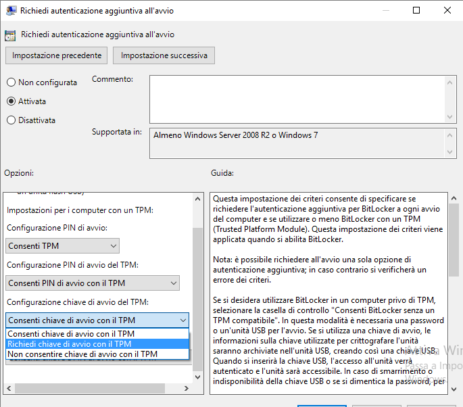Click the Commento box scroll-down arrow
Image resolution: width=463 pixels, height=407 pixels.
pyautogui.click(x=451, y=116)
